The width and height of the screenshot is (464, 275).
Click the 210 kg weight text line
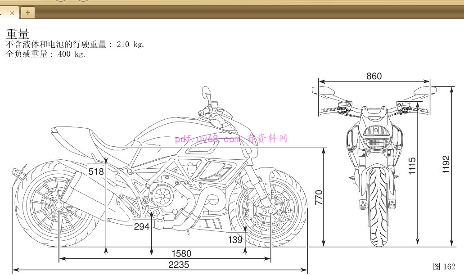point(75,45)
